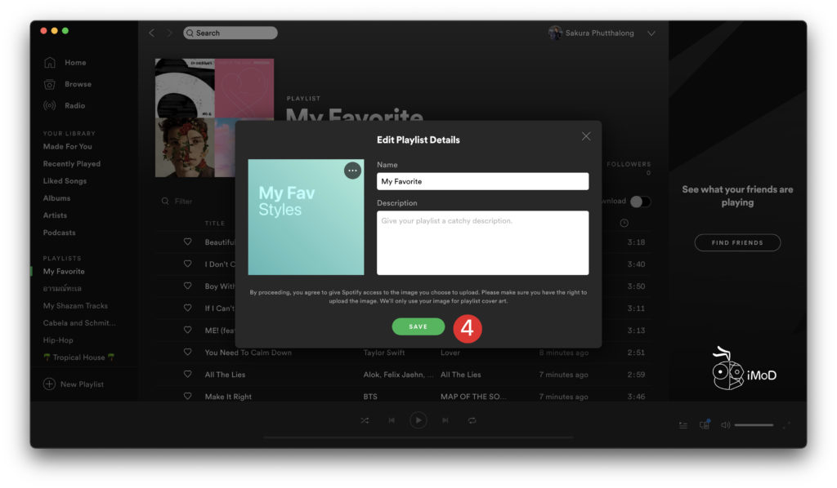
Task: Like the song All The Lies
Action: [x=187, y=375]
